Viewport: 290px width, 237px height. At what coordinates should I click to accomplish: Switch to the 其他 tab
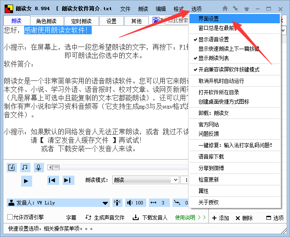point(136,21)
